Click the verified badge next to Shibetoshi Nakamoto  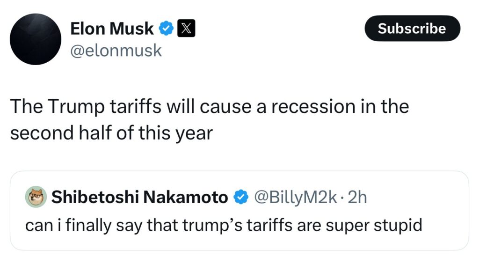click(x=240, y=198)
